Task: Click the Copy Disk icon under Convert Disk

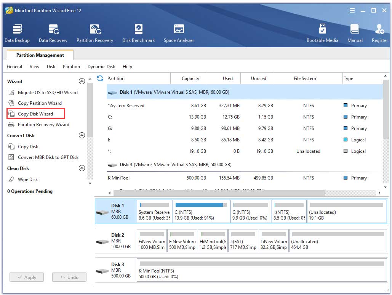Action: (11, 146)
